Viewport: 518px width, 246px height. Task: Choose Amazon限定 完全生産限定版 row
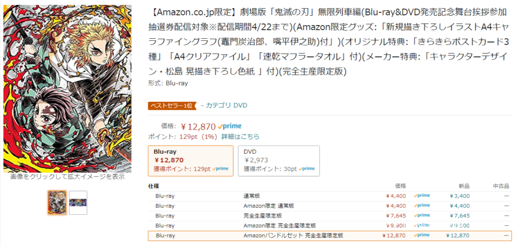[x=330, y=225]
